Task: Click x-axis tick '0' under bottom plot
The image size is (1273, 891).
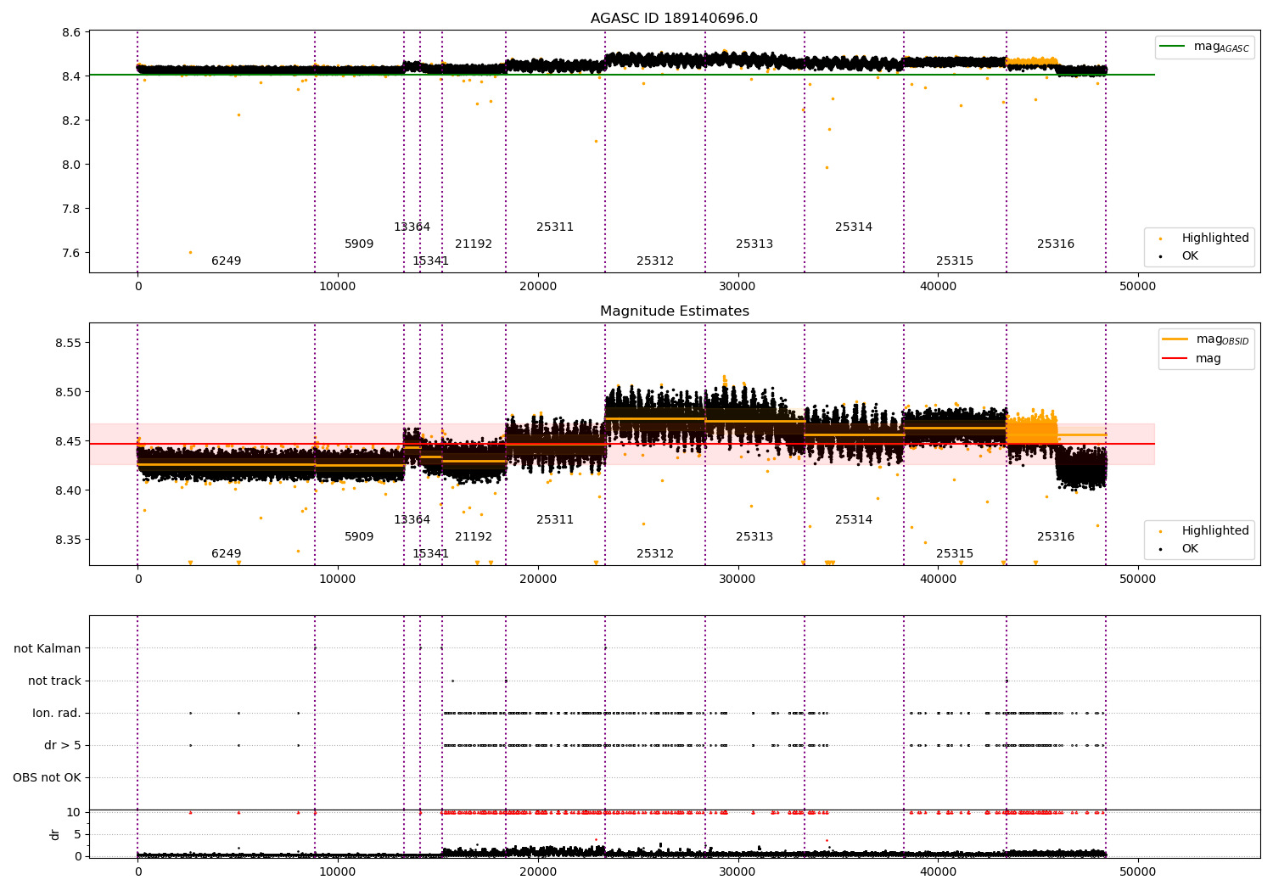Action: point(137,871)
